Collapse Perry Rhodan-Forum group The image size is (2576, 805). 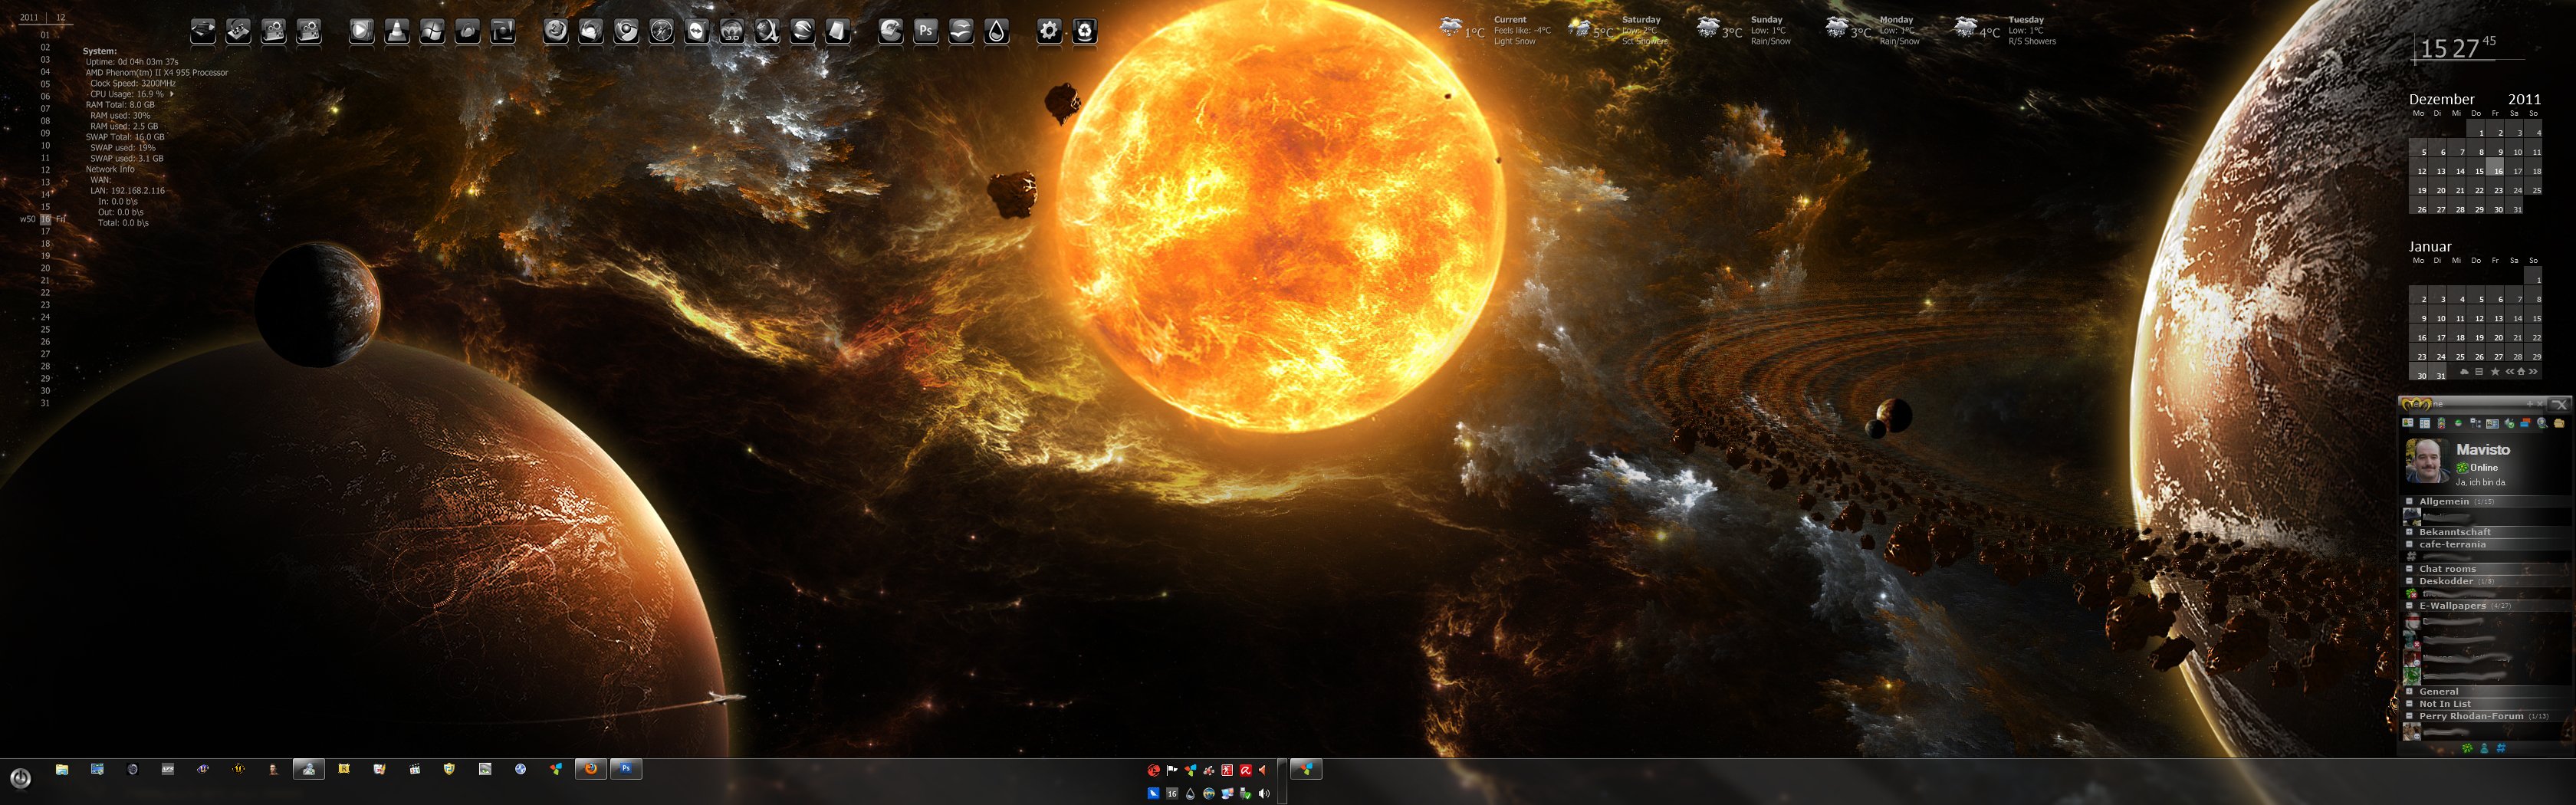2410,716
